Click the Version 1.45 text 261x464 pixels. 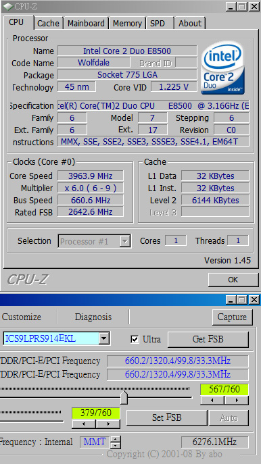pyautogui.click(x=227, y=261)
